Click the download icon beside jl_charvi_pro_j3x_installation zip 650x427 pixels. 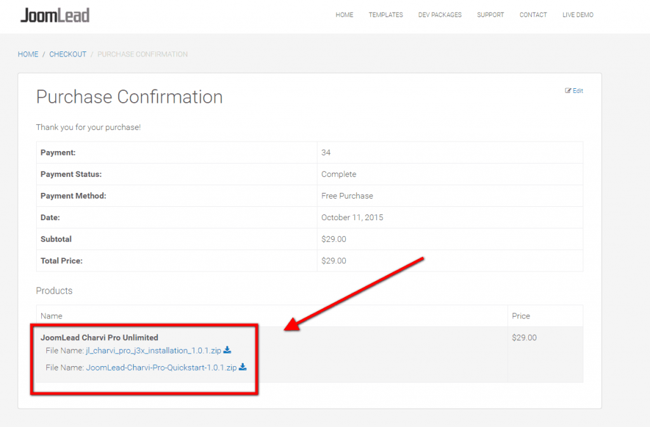click(x=227, y=350)
